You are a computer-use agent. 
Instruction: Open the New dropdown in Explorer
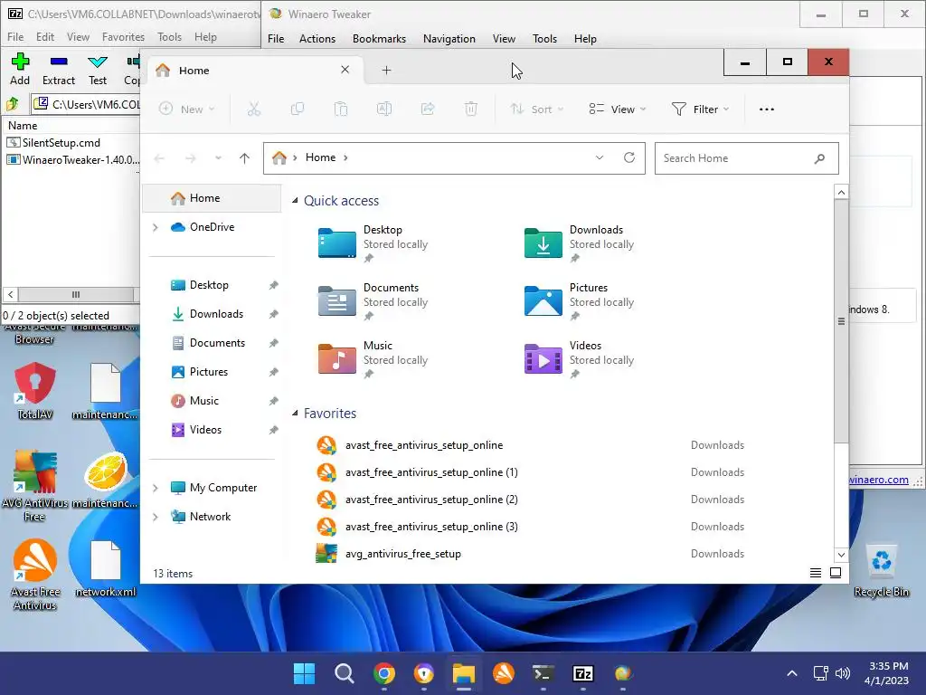[186, 109]
